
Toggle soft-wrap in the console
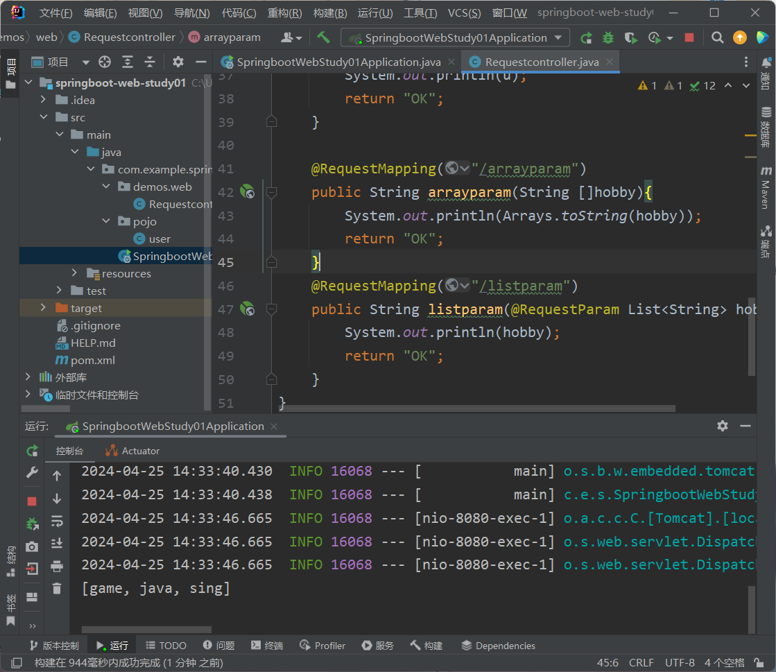coord(57,521)
